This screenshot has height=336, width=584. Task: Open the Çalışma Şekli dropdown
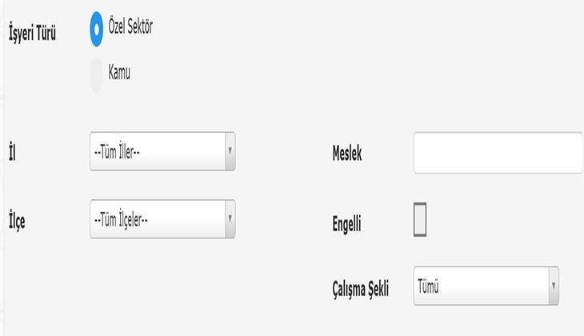pos(485,286)
